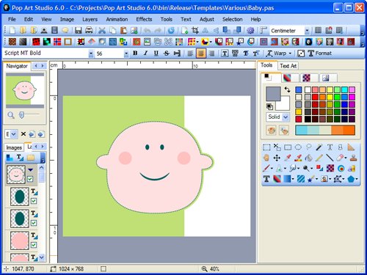Open the Effects menu
This screenshot has height=275, width=367.
click(x=144, y=19)
